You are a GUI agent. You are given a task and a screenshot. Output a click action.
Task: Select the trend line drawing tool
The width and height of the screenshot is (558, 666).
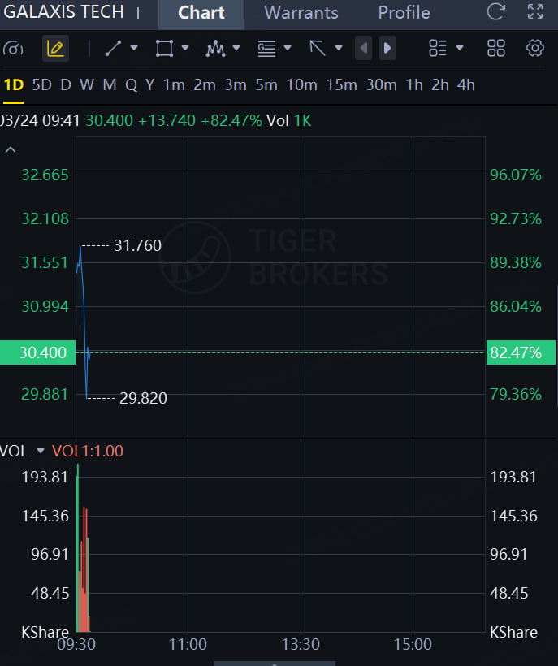pos(113,49)
